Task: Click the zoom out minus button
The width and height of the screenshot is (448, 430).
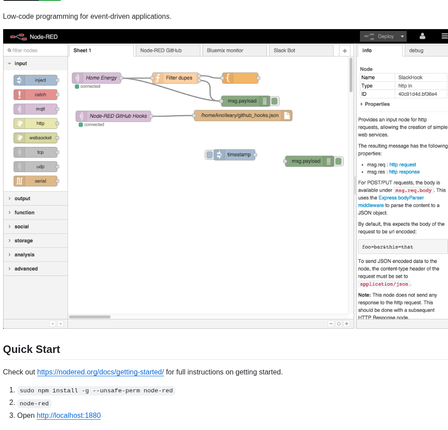Action: tap(331, 323)
